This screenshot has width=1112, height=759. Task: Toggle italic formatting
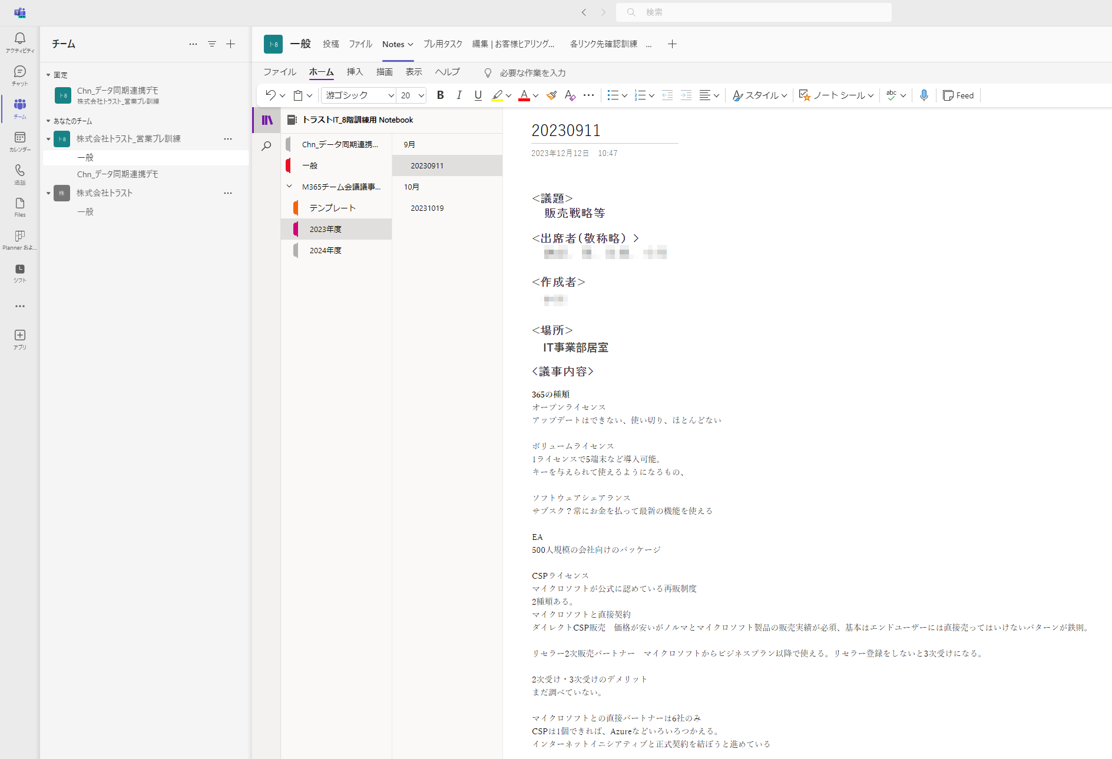459,95
